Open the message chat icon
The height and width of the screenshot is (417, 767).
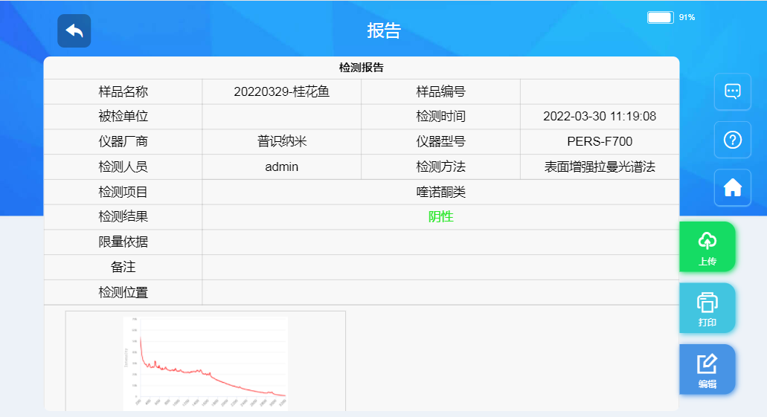(x=732, y=91)
